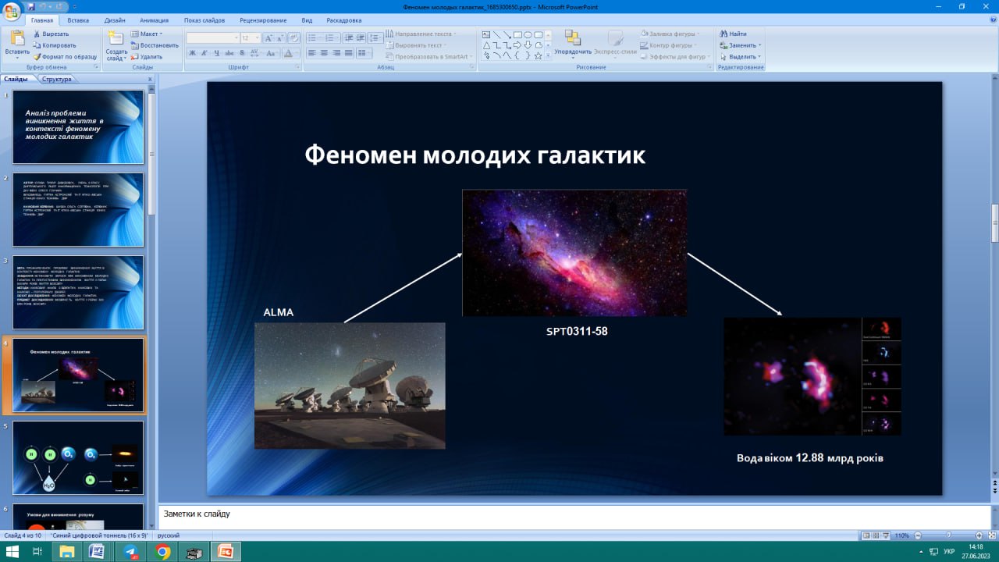Screen dimensions: 999x562
Task: Open the font color dropdown arrow
Action: coord(297,53)
